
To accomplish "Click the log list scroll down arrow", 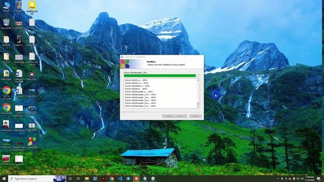I will pos(198,107).
